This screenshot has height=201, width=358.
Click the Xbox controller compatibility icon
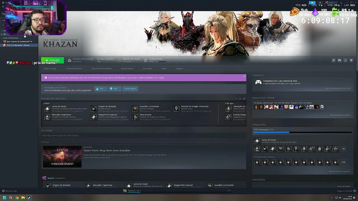click(x=258, y=82)
